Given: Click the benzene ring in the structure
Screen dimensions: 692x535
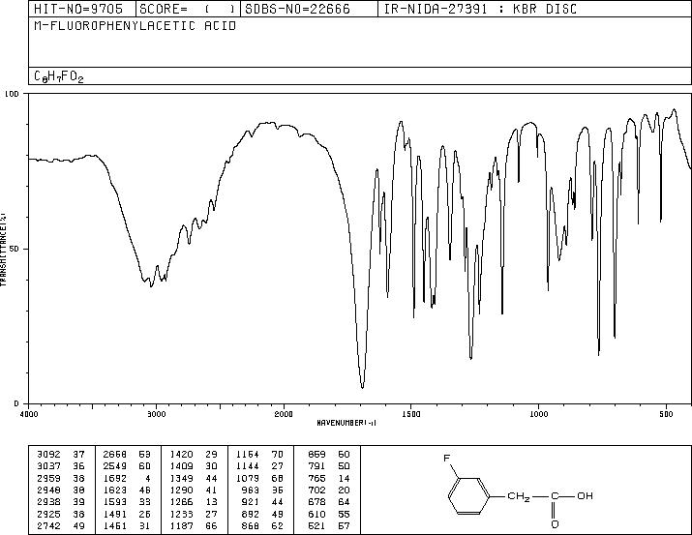Looking at the screenshot, I should [469, 496].
